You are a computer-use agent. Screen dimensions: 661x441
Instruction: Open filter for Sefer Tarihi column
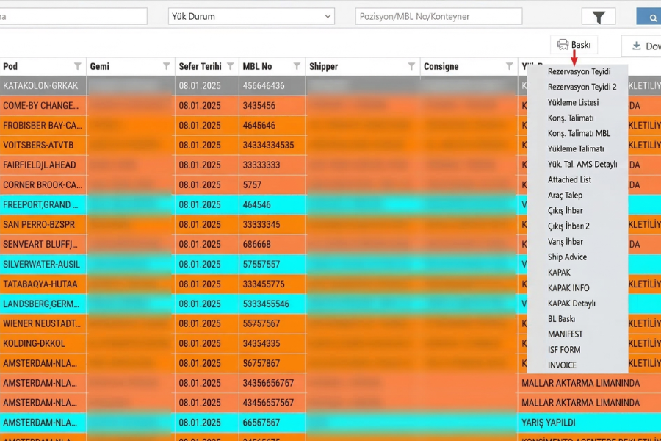coord(230,67)
